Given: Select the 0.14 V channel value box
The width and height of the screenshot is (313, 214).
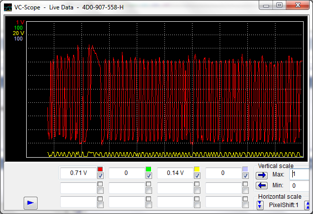Looking at the screenshot, I should pos(175,173).
